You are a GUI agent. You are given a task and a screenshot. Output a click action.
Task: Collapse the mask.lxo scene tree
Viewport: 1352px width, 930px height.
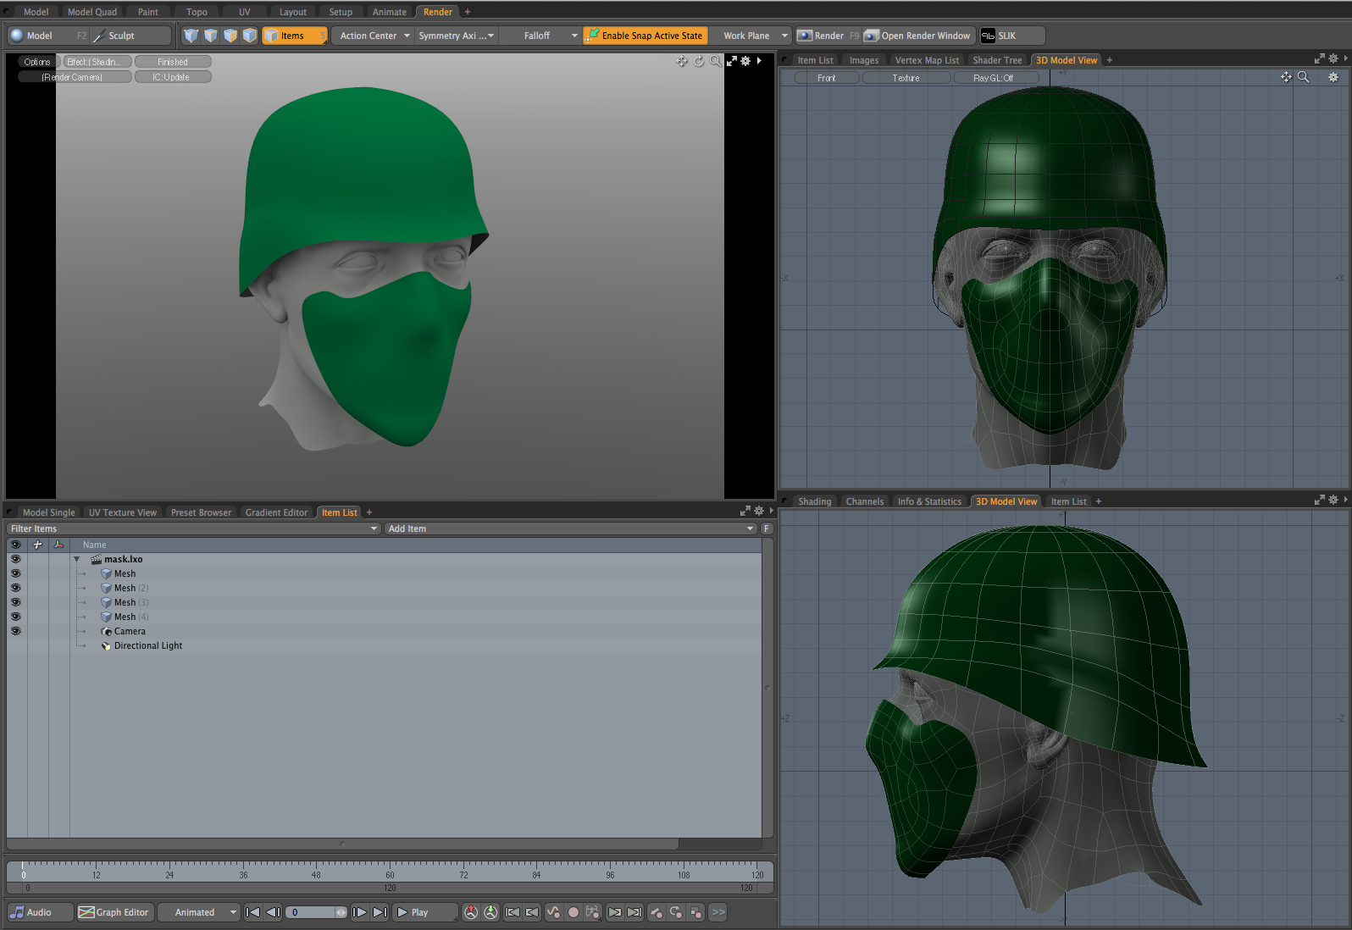77,559
